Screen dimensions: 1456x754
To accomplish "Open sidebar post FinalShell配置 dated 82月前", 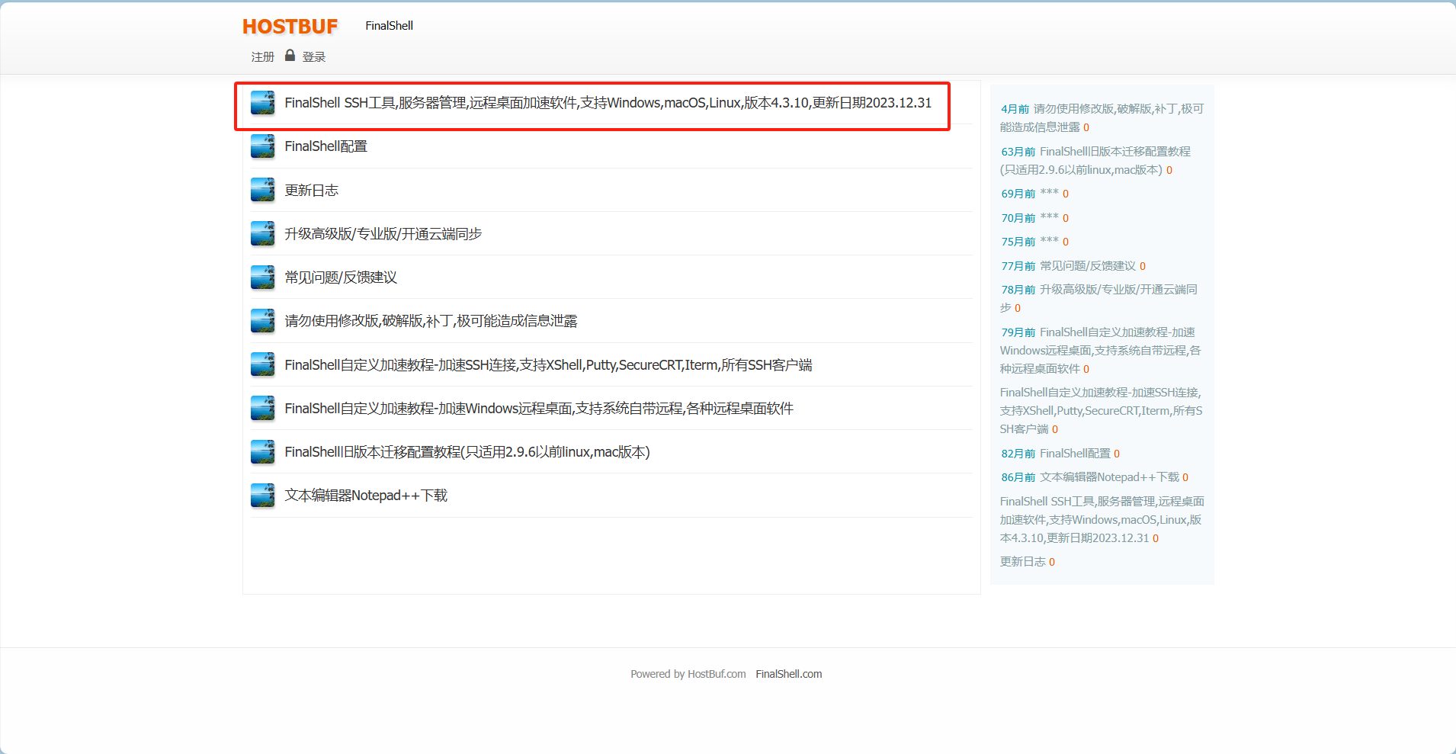I will [1075, 454].
